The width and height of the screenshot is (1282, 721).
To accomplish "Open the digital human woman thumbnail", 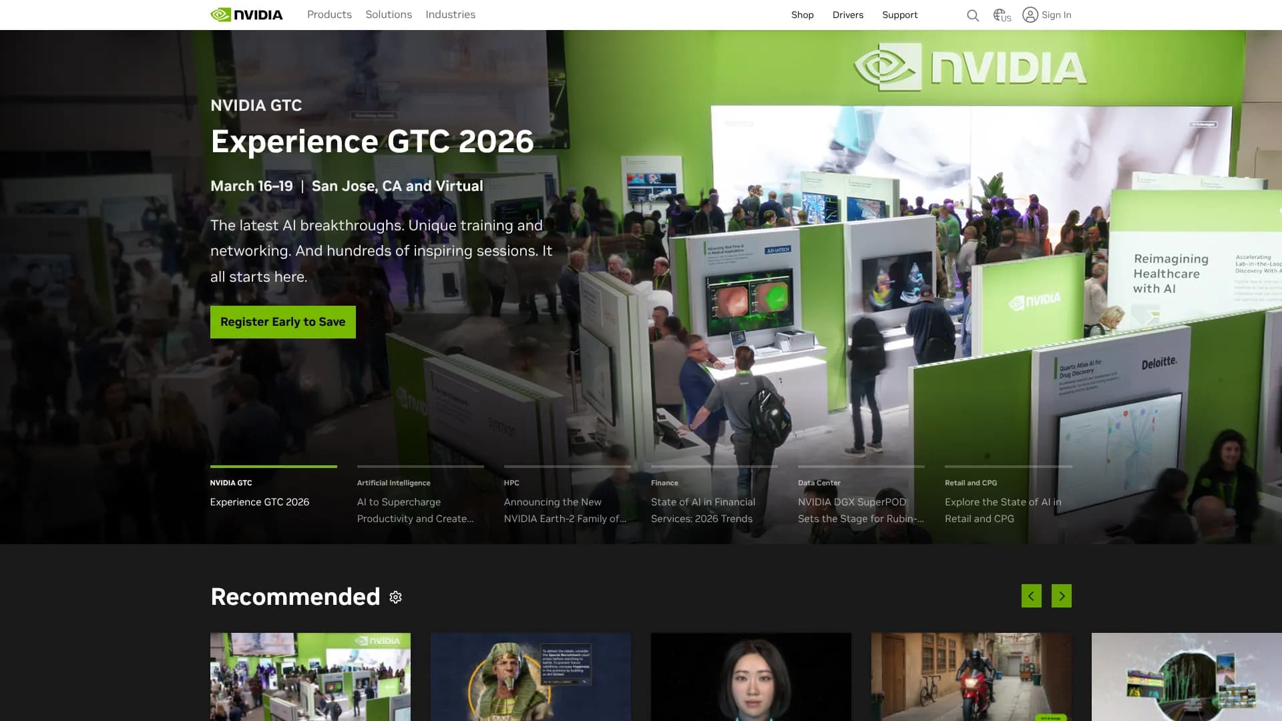I will click(751, 677).
